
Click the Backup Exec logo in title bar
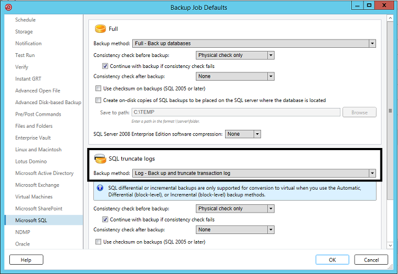[8, 7]
